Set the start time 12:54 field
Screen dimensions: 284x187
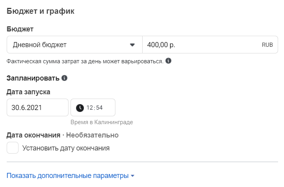[93, 108]
